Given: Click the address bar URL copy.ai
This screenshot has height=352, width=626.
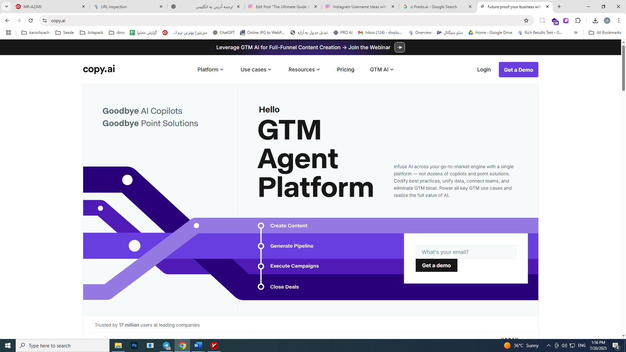Looking at the screenshot, I should coord(58,21).
